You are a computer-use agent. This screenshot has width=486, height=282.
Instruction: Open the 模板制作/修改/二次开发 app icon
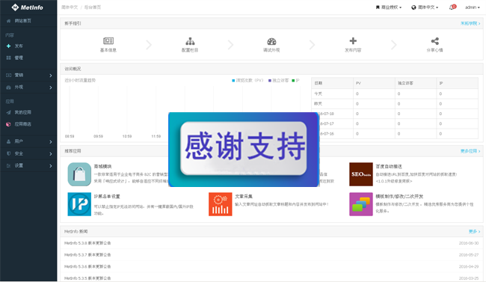[x=361, y=204]
